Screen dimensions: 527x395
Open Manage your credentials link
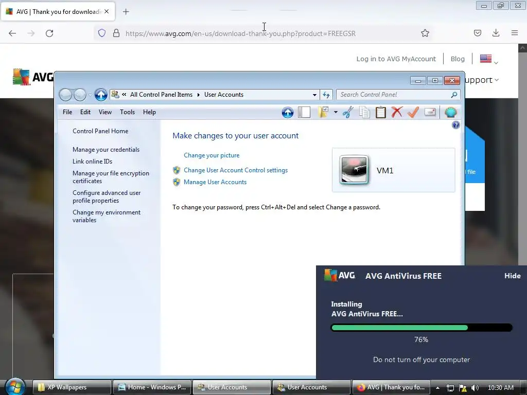(x=106, y=150)
